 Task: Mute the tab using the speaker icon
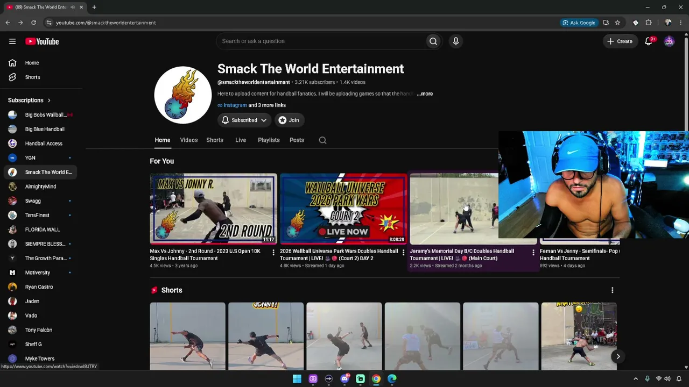(73, 7)
